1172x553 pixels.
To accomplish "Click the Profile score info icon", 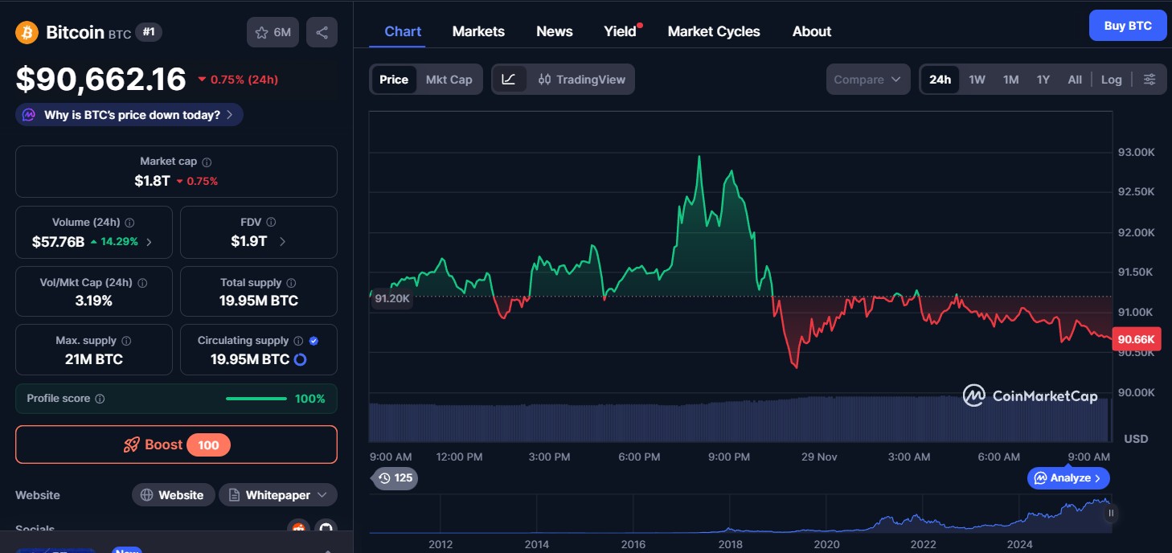I will coord(100,399).
